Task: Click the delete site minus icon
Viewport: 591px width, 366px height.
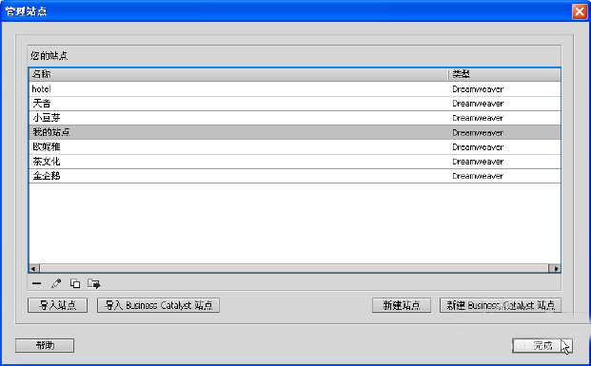Action: [x=36, y=283]
